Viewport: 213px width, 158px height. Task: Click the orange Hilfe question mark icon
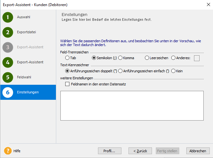[x=8, y=151]
